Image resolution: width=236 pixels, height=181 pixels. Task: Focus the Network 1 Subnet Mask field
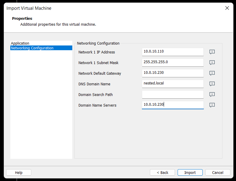173,62
